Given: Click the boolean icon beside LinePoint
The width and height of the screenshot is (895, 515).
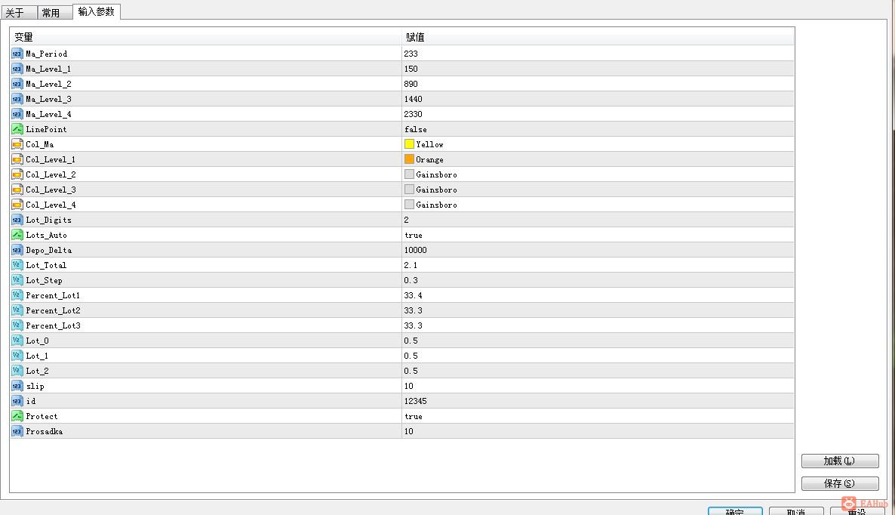Looking at the screenshot, I should 17,129.
